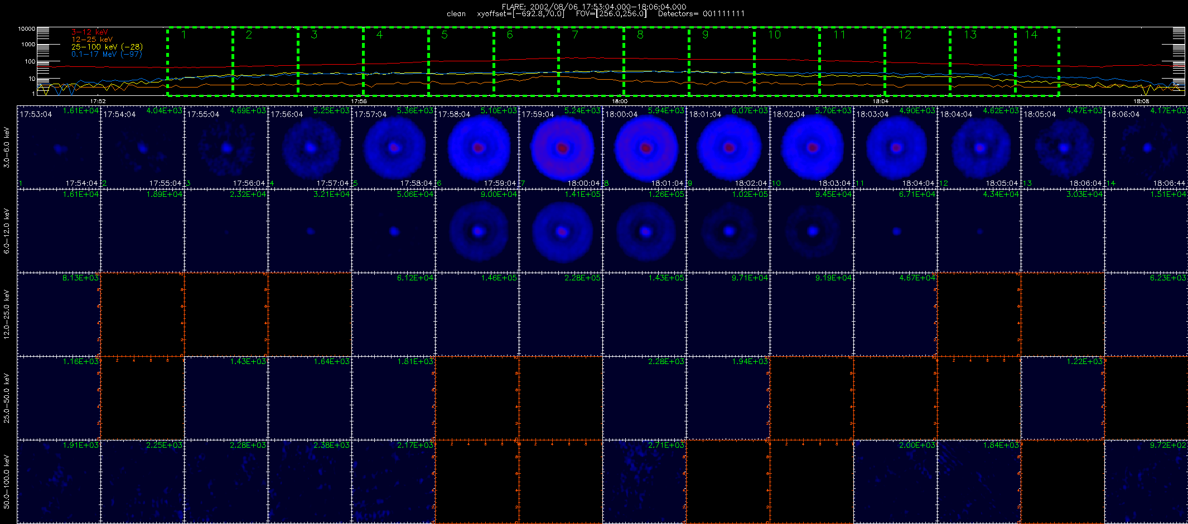Open the 25.0-50.0 keV image labeled 1.16E+03

click(59, 398)
